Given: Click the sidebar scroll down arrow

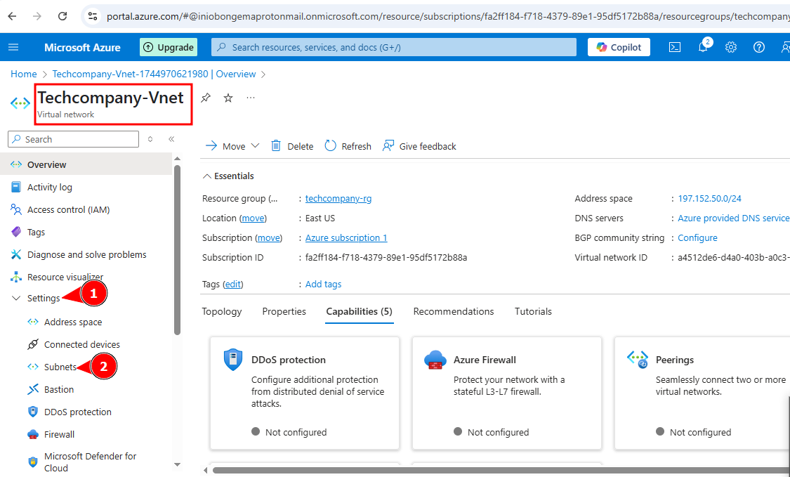Looking at the screenshot, I should [x=177, y=465].
